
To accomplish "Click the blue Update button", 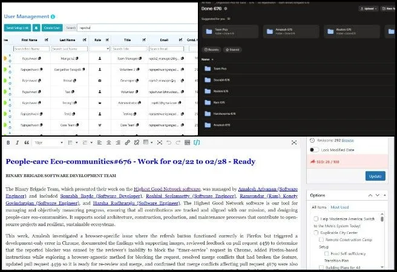I will 375,176.
